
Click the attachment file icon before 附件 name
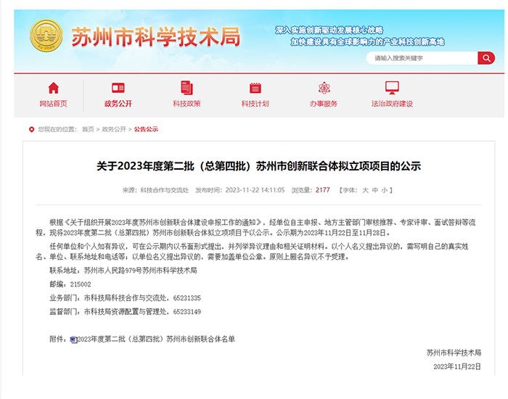[x=73, y=339]
